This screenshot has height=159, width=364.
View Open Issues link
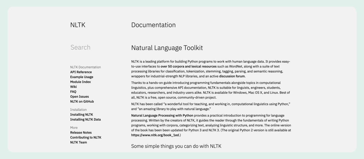(79, 96)
